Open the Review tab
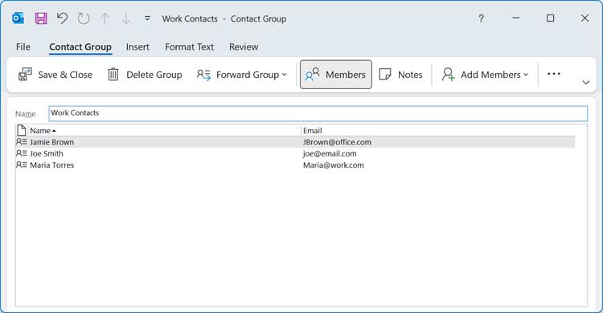Image resolution: width=603 pixels, height=313 pixels. (x=244, y=47)
